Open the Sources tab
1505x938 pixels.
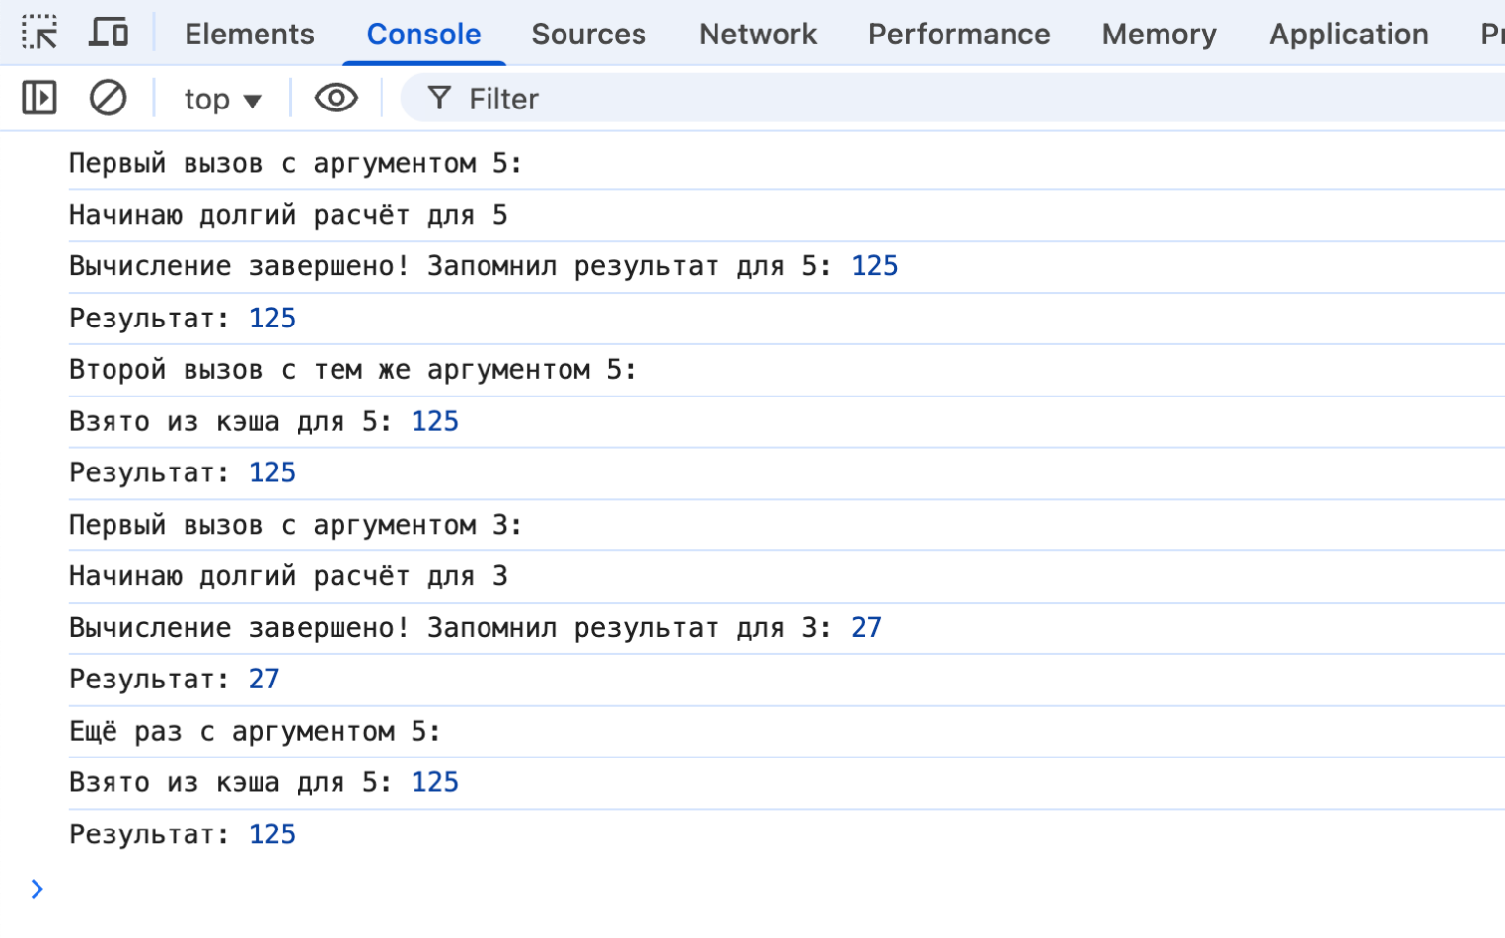tap(588, 35)
